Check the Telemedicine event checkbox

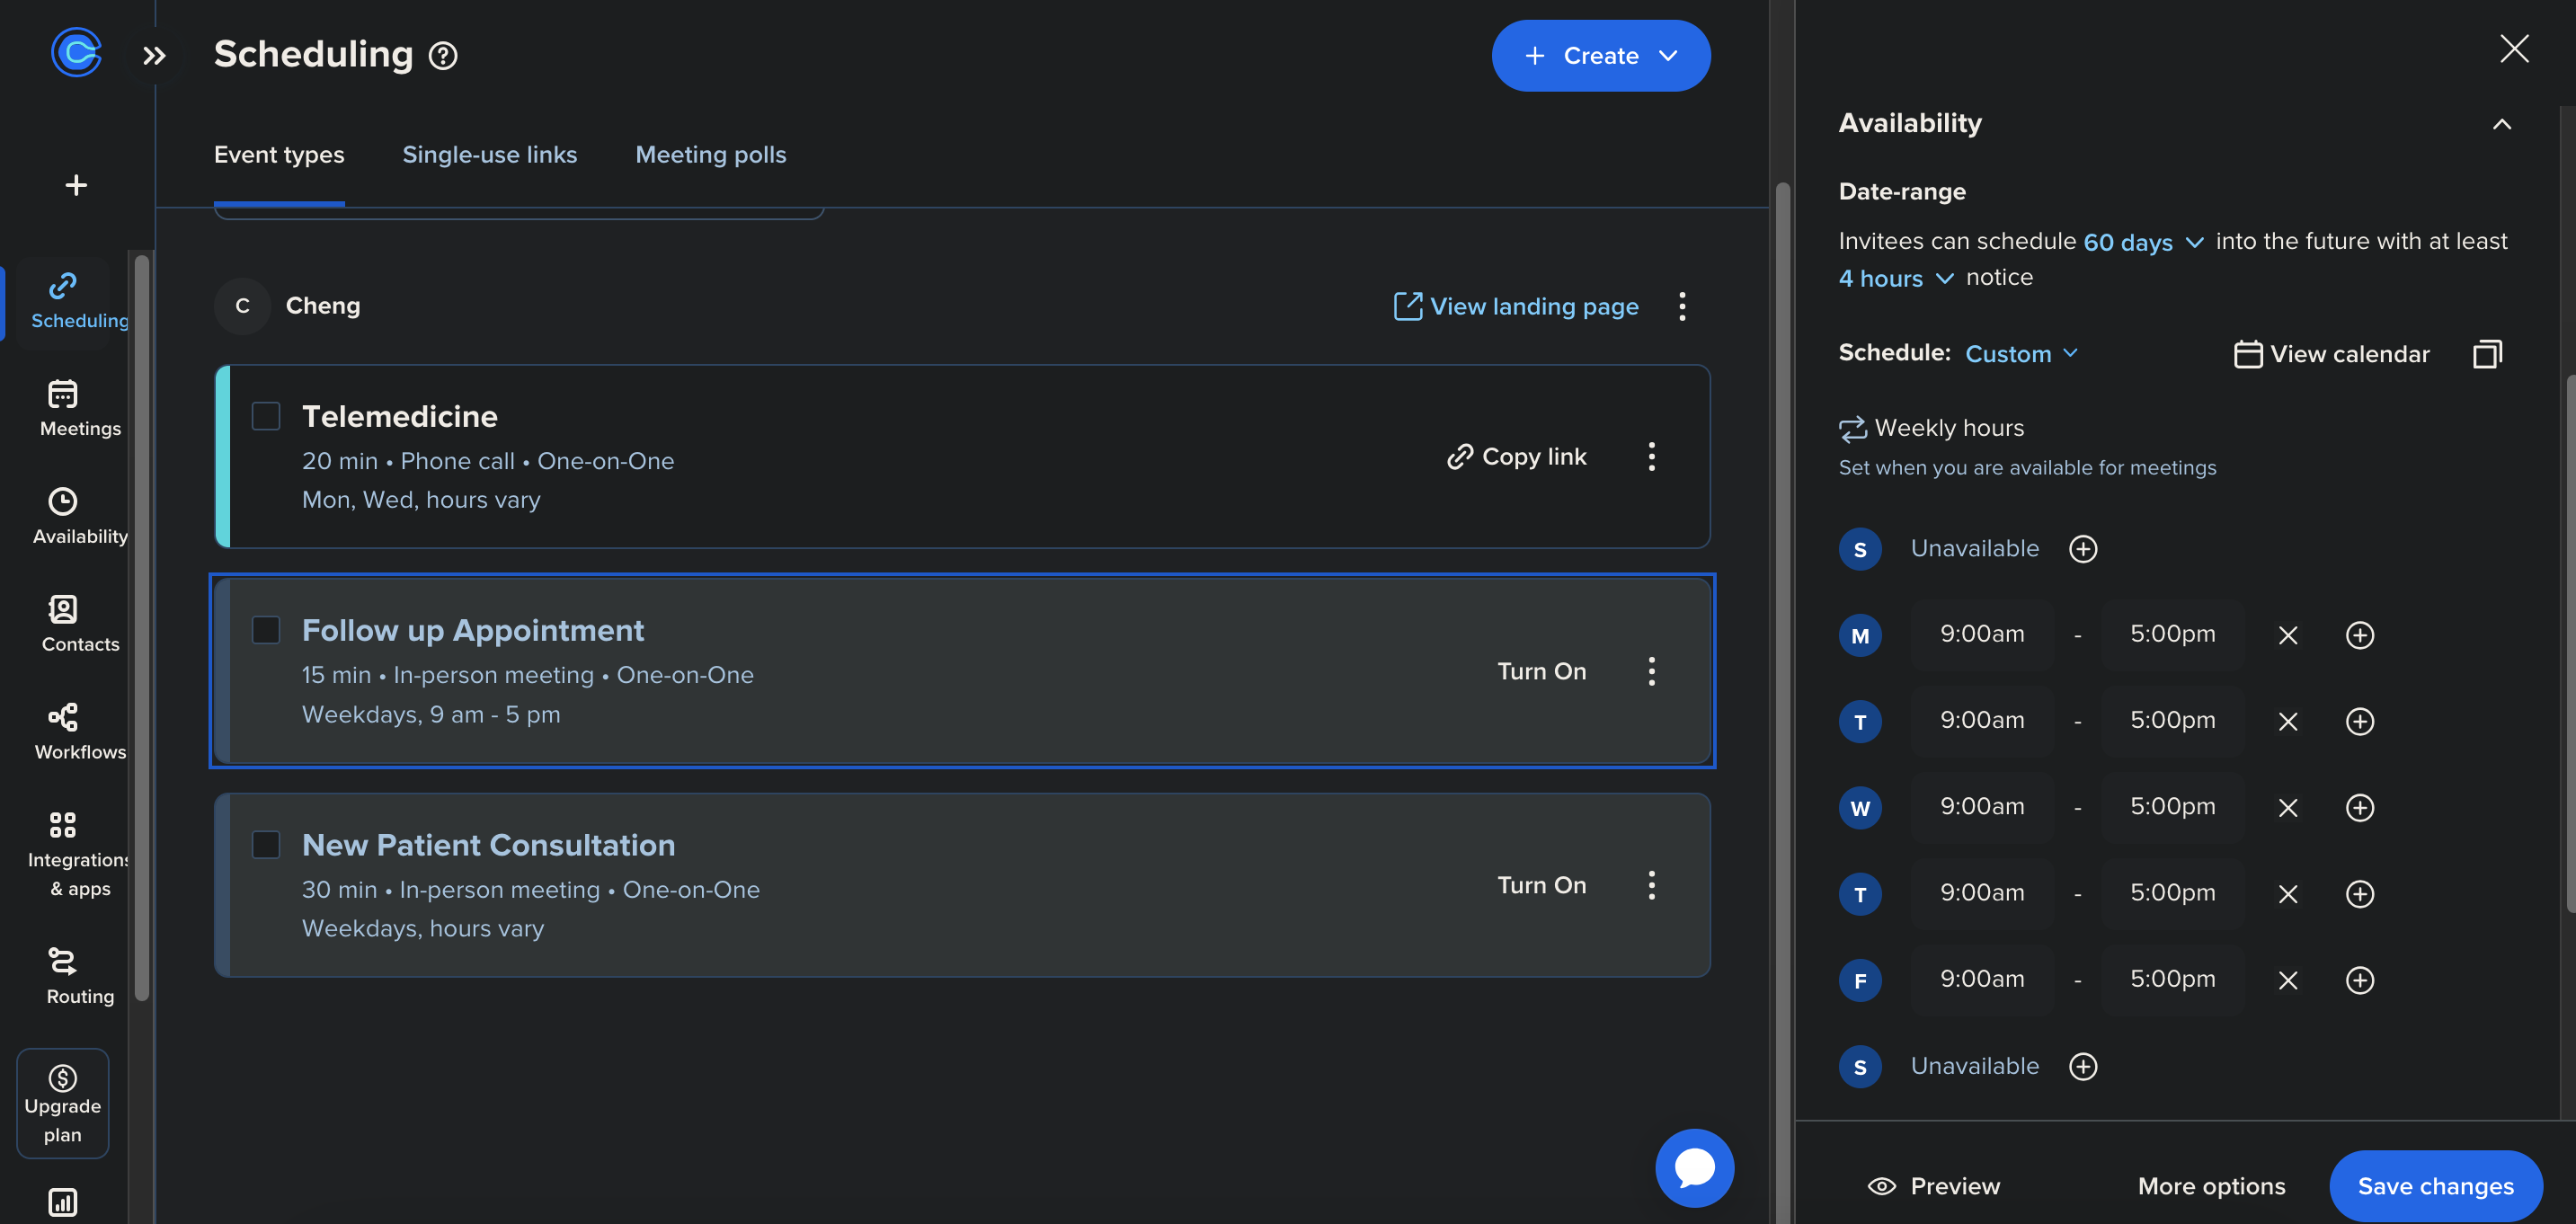click(x=266, y=416)
